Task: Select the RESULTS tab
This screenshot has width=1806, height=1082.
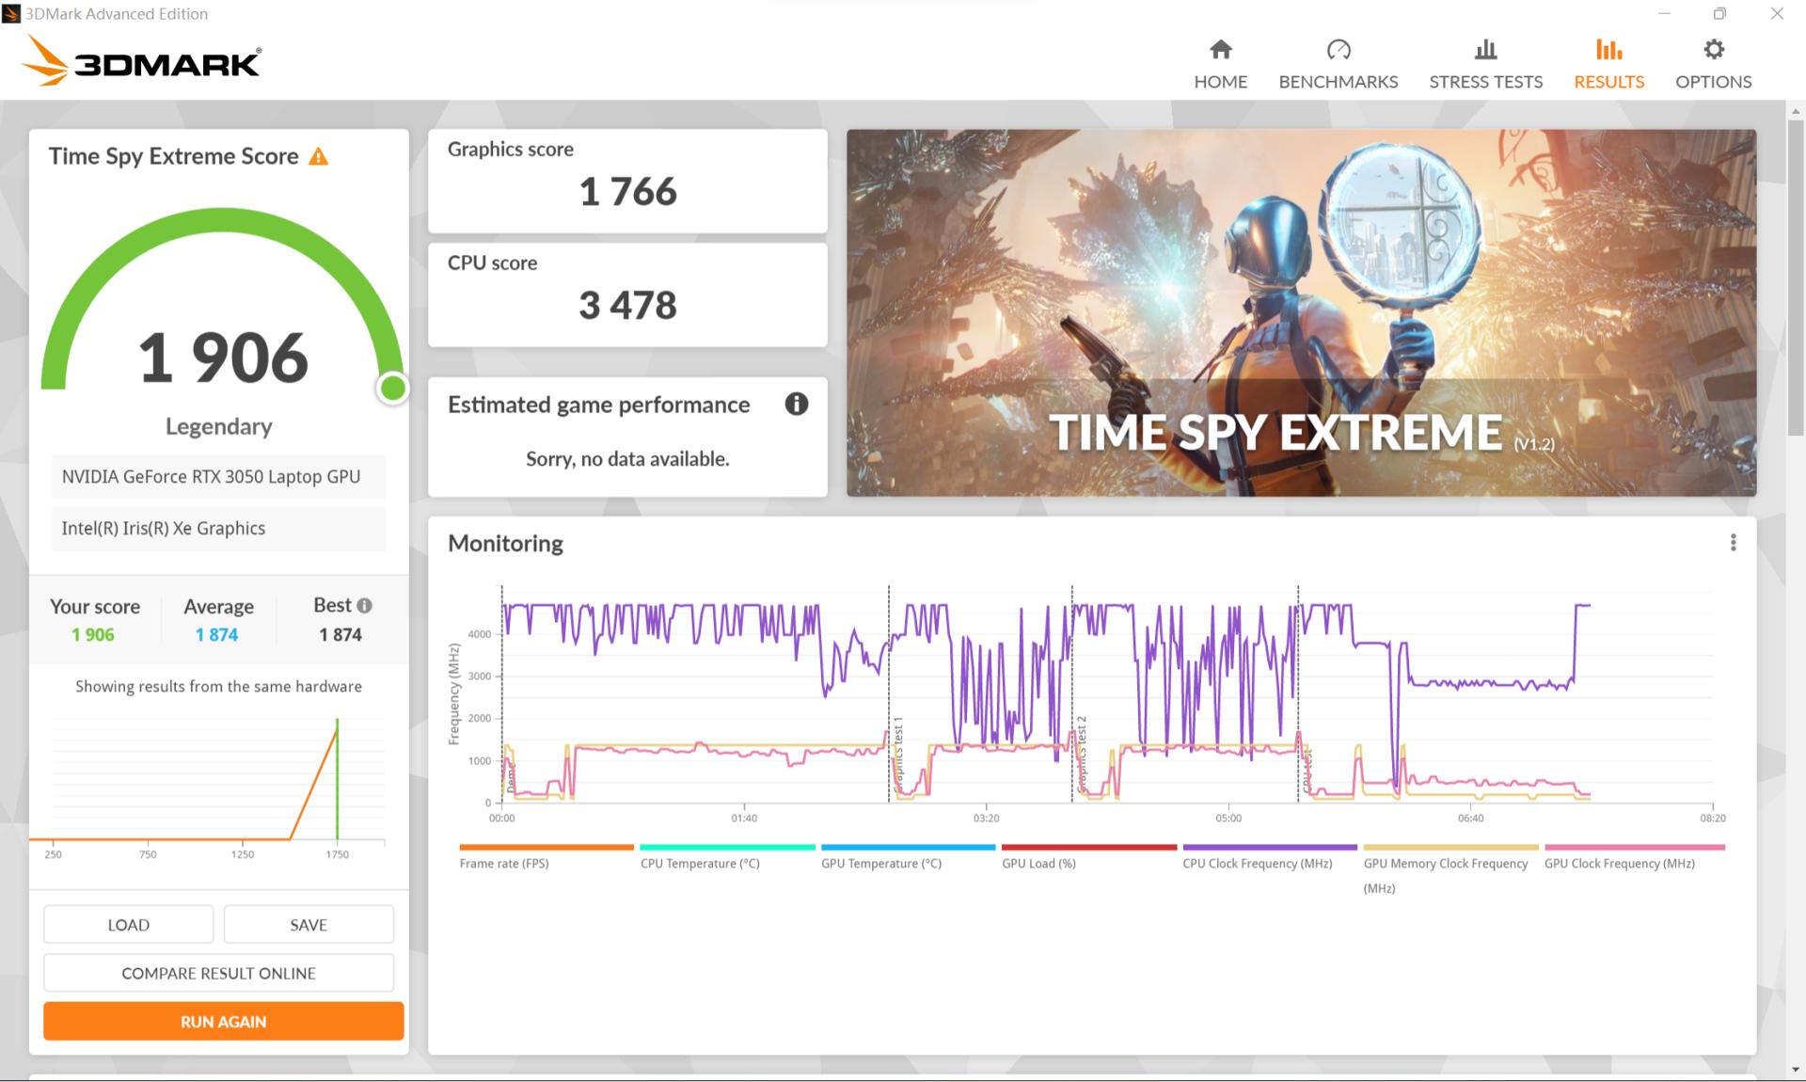Action: pos(1608,64)
